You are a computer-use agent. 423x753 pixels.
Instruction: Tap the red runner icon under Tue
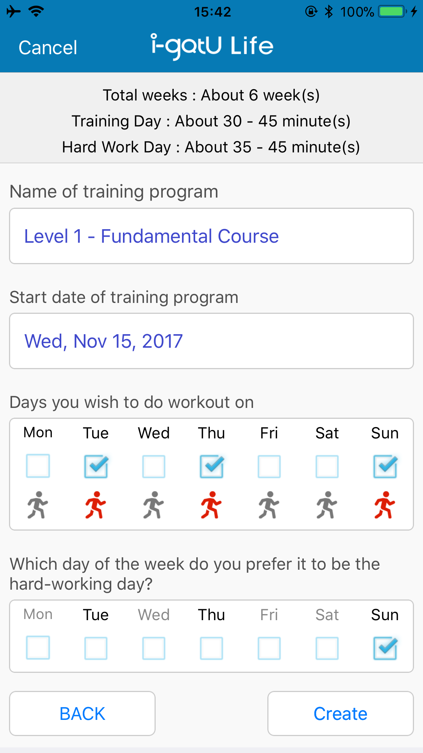[96, 505]
